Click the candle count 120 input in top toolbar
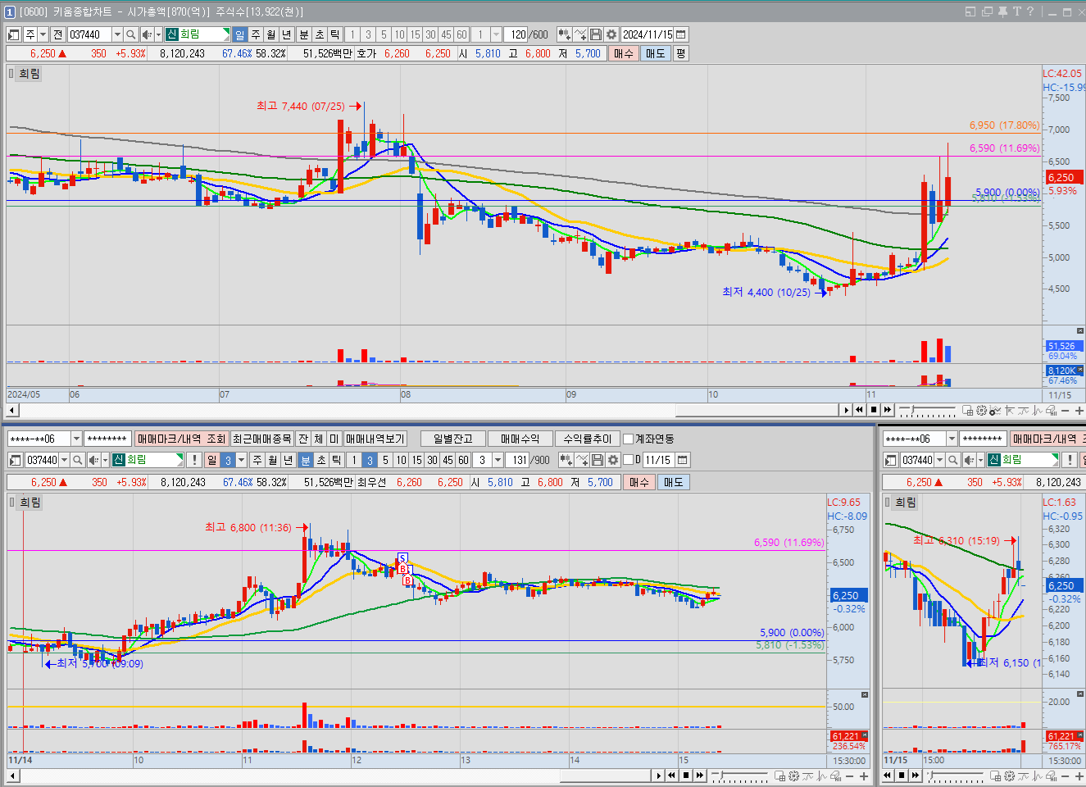Viewport: 1086px width, 787px height. [x=516, y=34]
